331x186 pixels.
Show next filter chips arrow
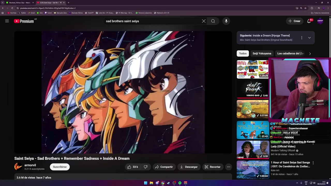(x=310, y=53)
